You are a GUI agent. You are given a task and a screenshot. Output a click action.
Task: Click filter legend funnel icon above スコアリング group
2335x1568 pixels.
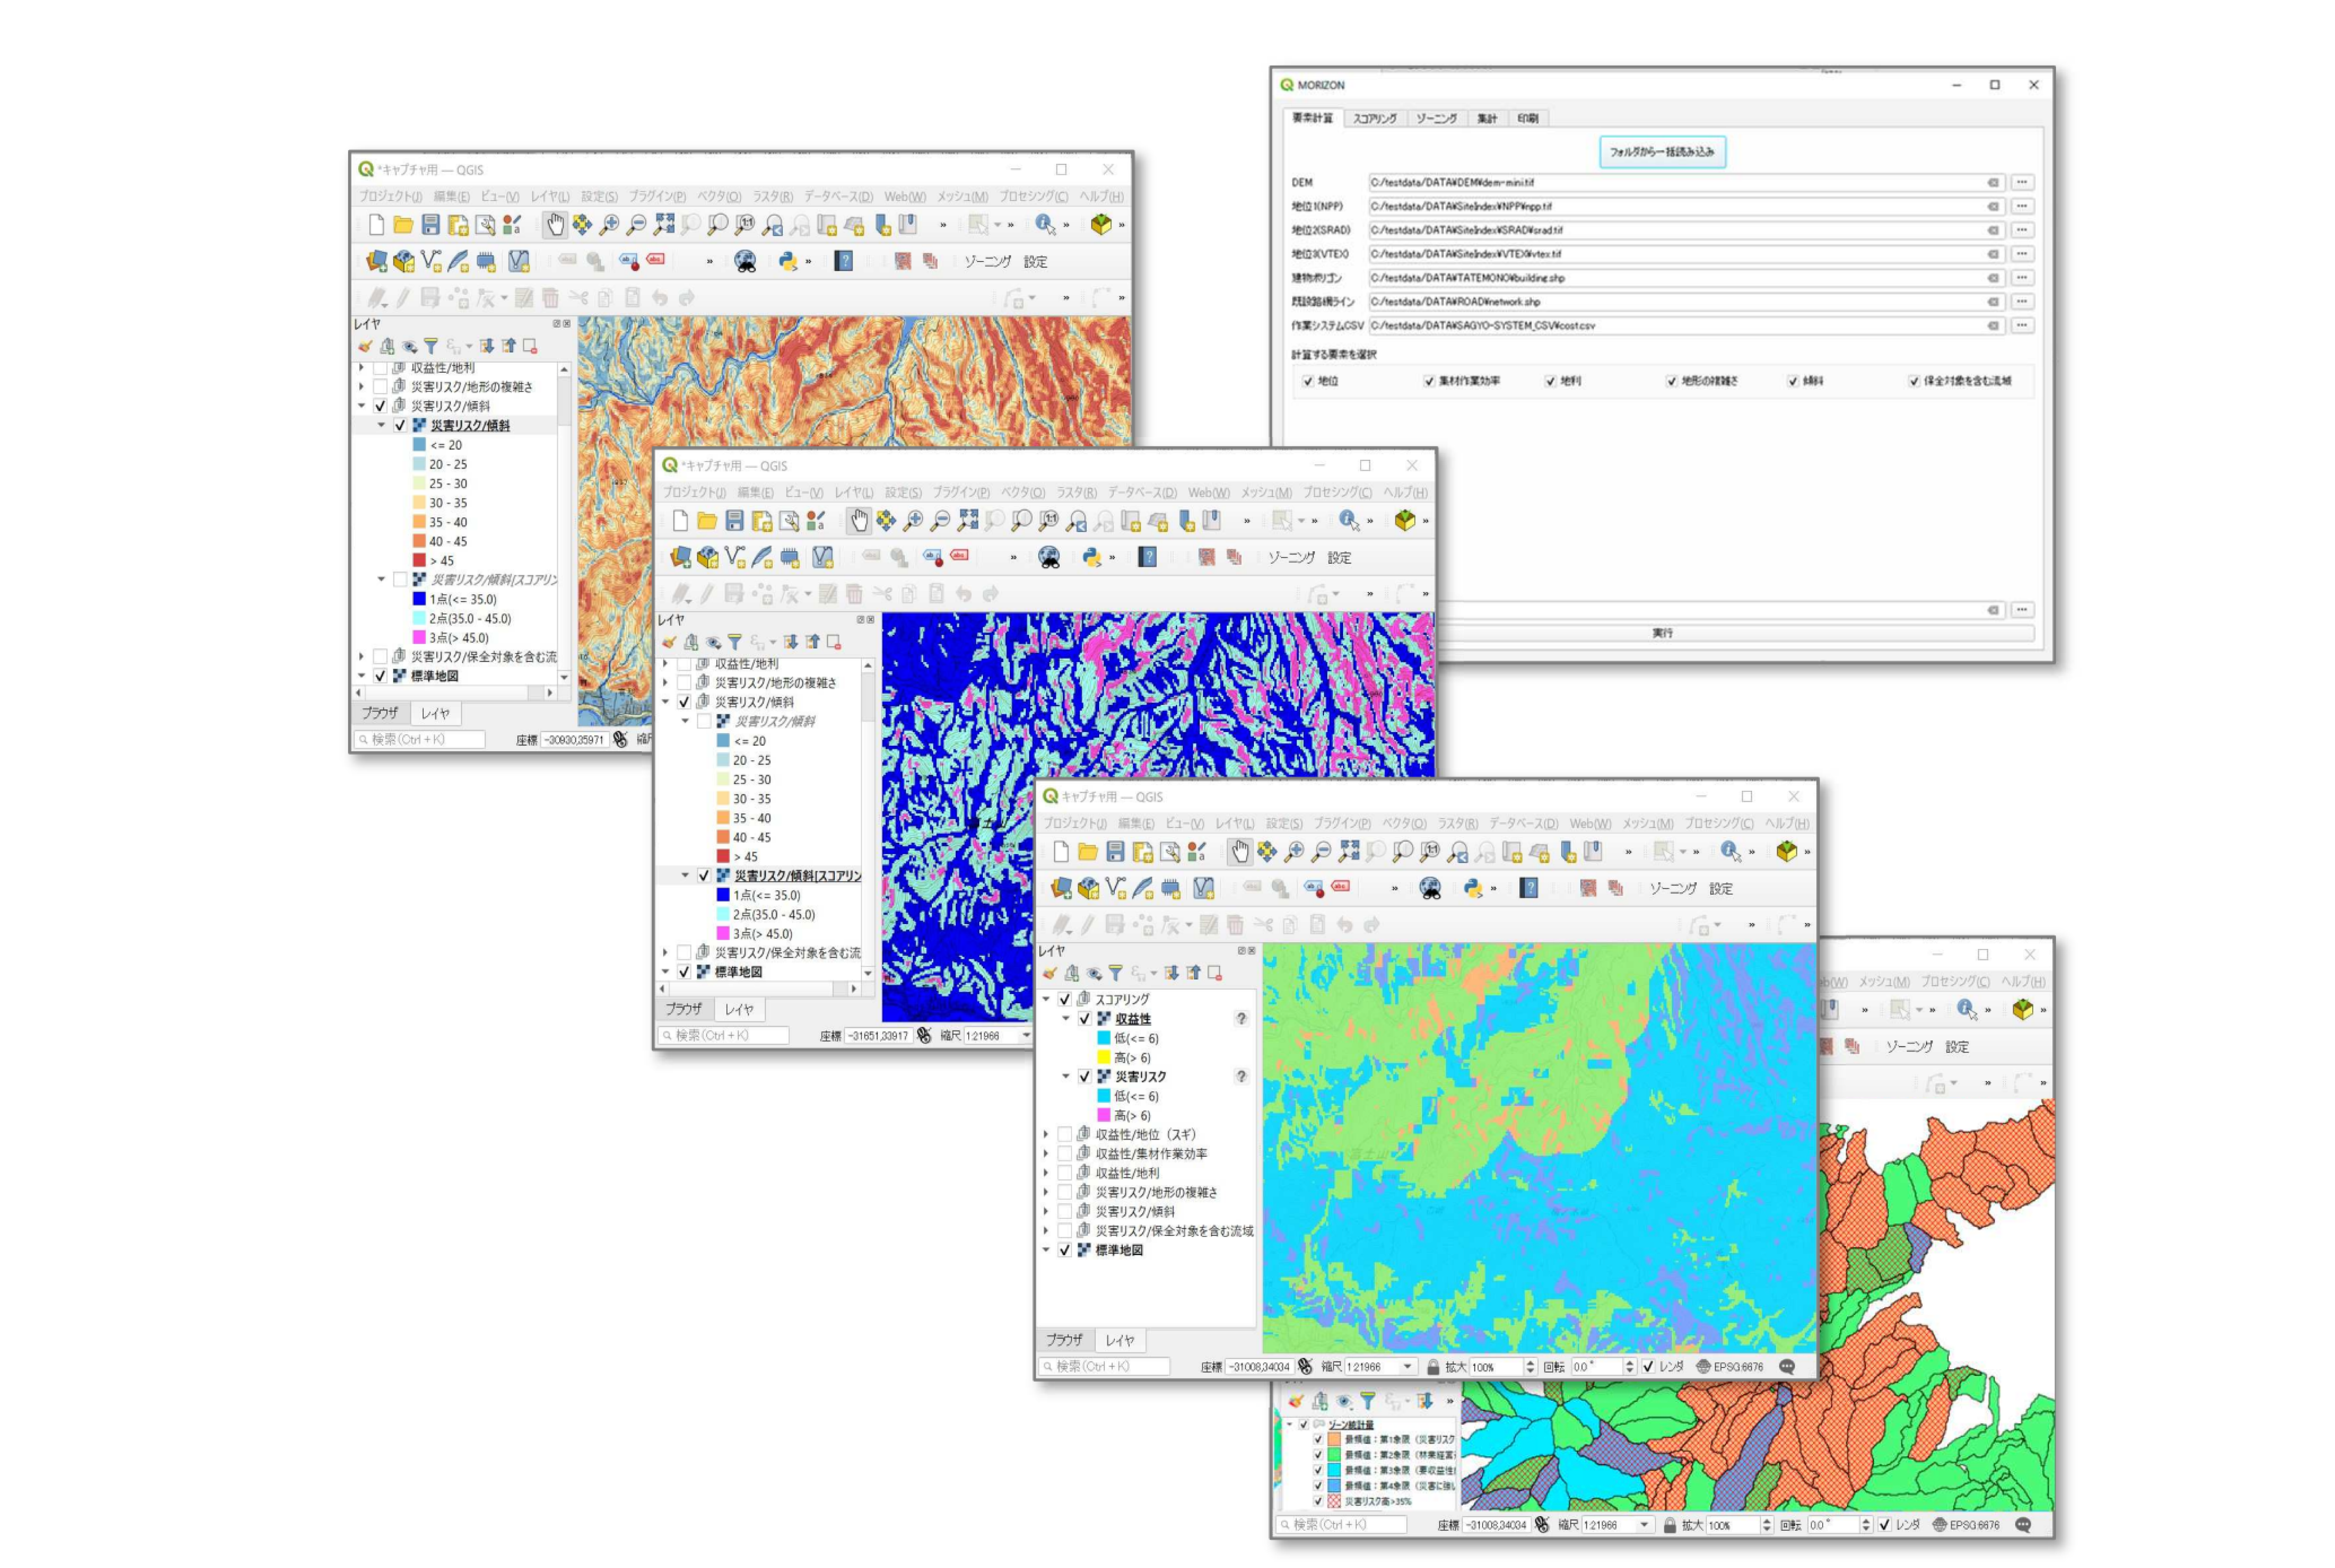[x=1116, y=973]
